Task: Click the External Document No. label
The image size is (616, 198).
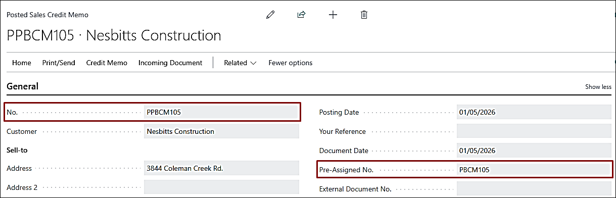Action: (x=355, y=189)
